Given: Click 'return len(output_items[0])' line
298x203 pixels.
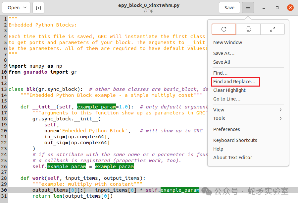Looking at the screenshot, I should tap(73, 196).
